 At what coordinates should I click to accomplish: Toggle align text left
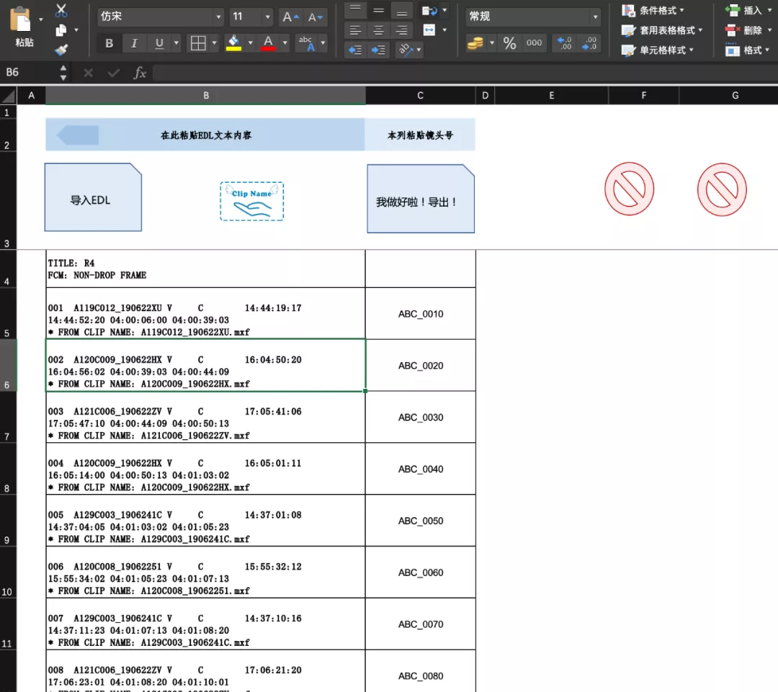(355, 31)
